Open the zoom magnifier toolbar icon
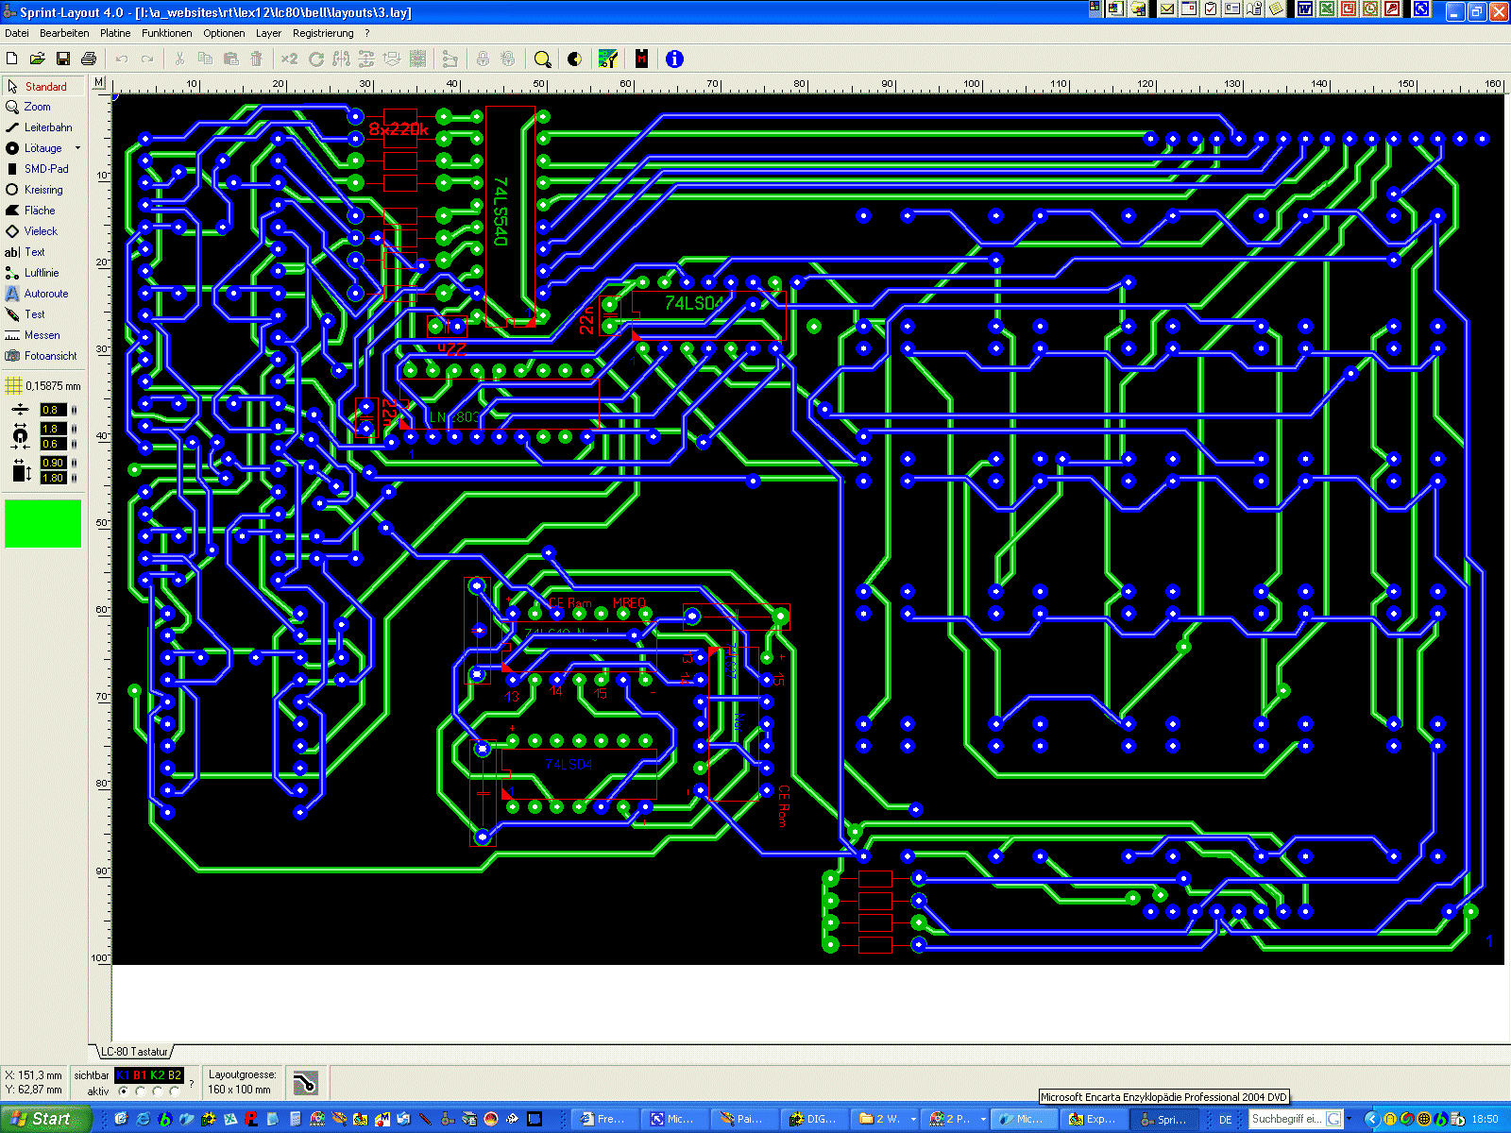 (542, 59)
